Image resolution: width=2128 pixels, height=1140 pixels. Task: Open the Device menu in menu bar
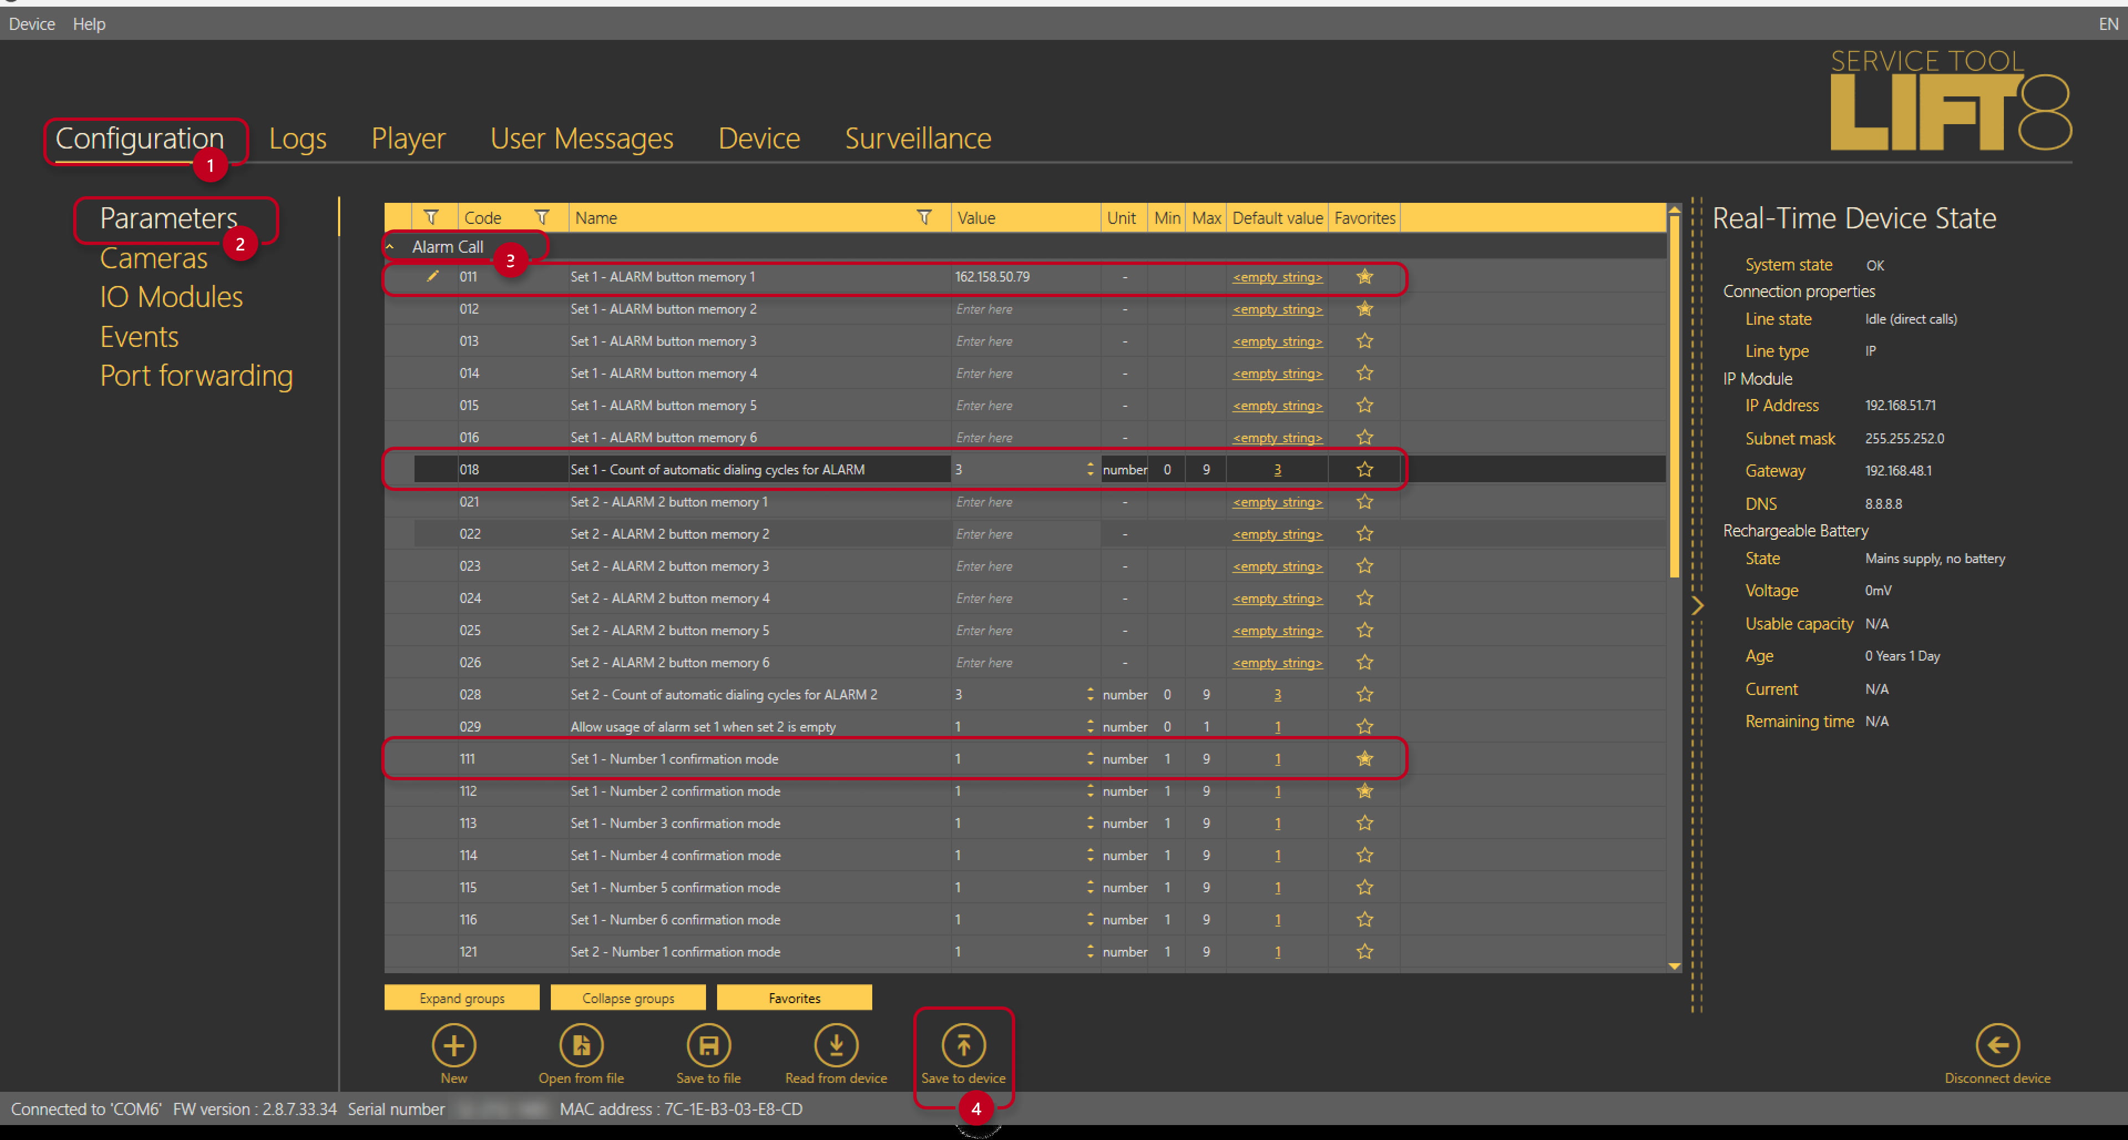[x=32, y=24]
